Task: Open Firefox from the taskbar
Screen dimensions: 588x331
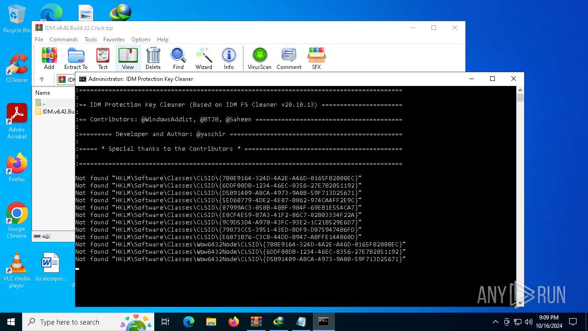Action: coord(233,322)
